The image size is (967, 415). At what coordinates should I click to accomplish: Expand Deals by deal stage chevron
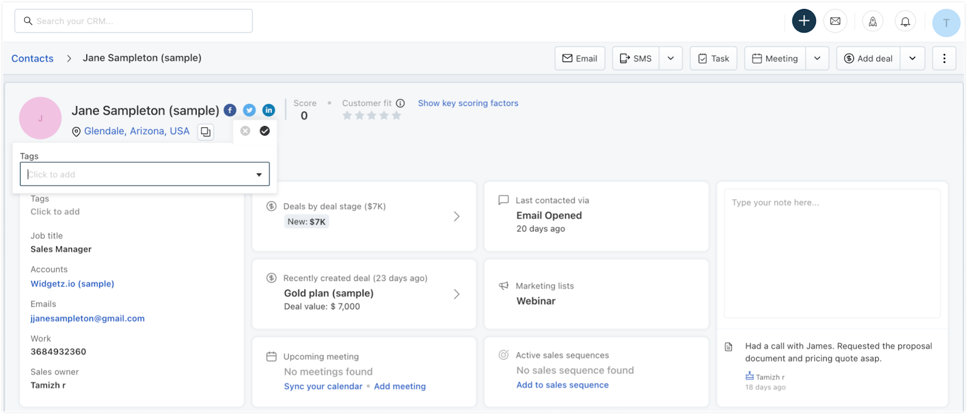point(457,217)
